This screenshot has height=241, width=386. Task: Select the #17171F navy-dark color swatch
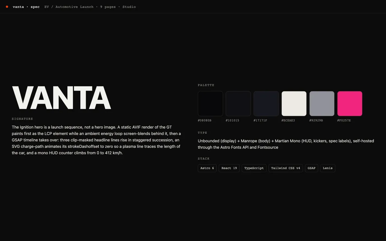coord(266,103)
